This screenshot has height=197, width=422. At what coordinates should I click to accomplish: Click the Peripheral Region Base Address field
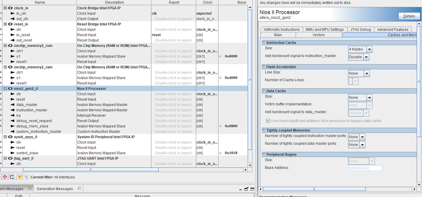[x=365, y=168]
